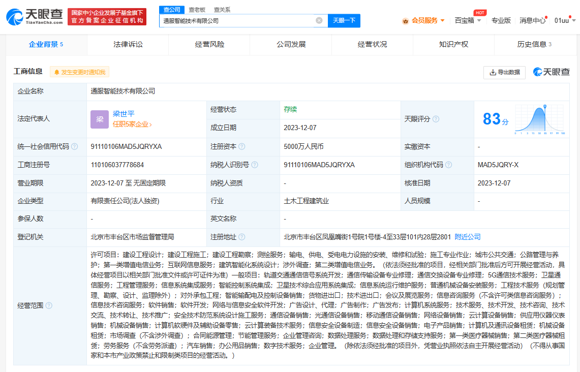
Task: Enable the 发生变更时通知我 change alert
Action: pos(80,72)
